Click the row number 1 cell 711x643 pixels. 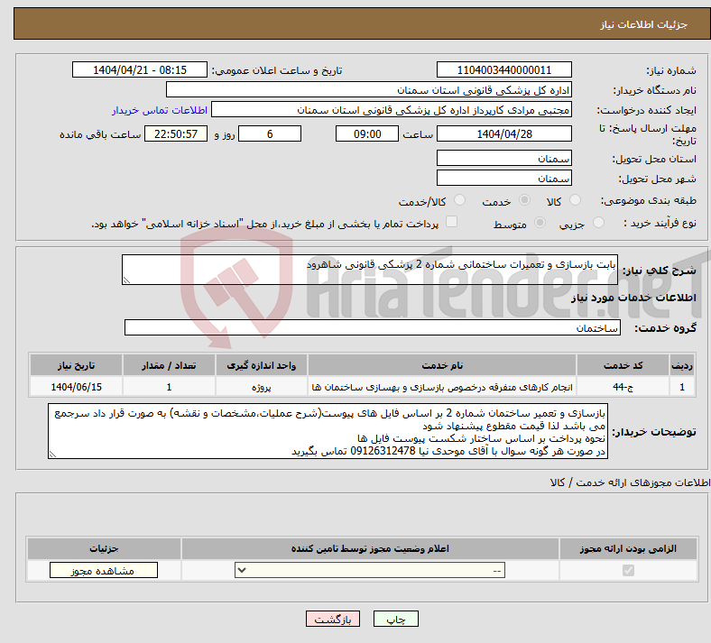pos(682,387)
